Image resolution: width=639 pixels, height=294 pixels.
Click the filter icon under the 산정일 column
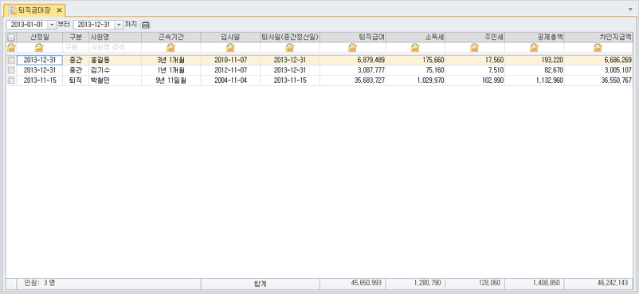[x=39, y=48]
